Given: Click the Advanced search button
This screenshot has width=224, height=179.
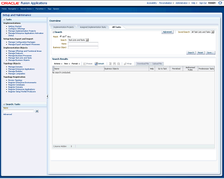Looking at the screenshot, I should click(x=167, y=32).
